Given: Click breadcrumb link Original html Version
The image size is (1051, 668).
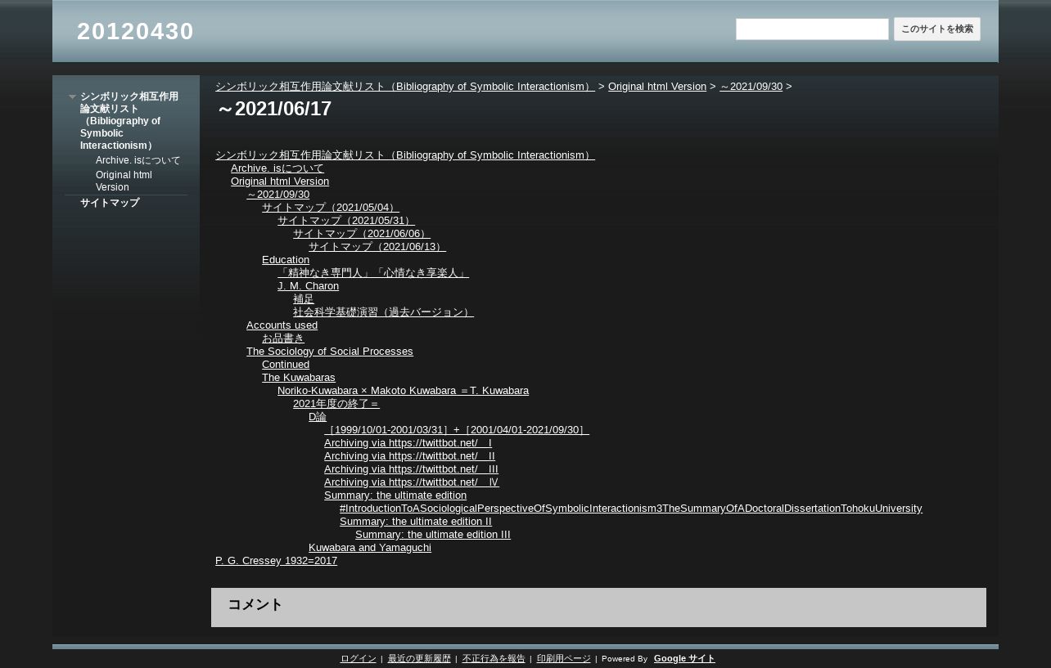Looking at the screenshot, I should [x=657, y=87].
